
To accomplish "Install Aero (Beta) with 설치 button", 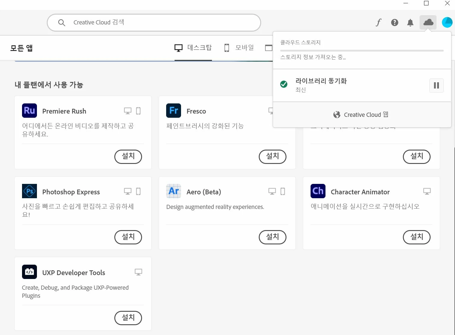I will tap(272, 237).
